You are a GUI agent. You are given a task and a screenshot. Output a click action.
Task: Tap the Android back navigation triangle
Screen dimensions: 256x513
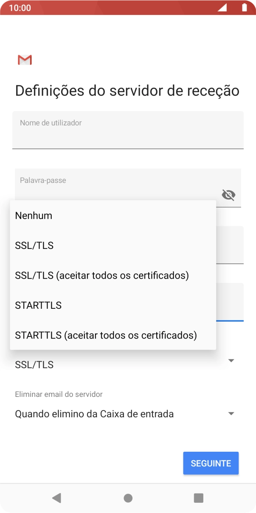(x=57, y=498)
